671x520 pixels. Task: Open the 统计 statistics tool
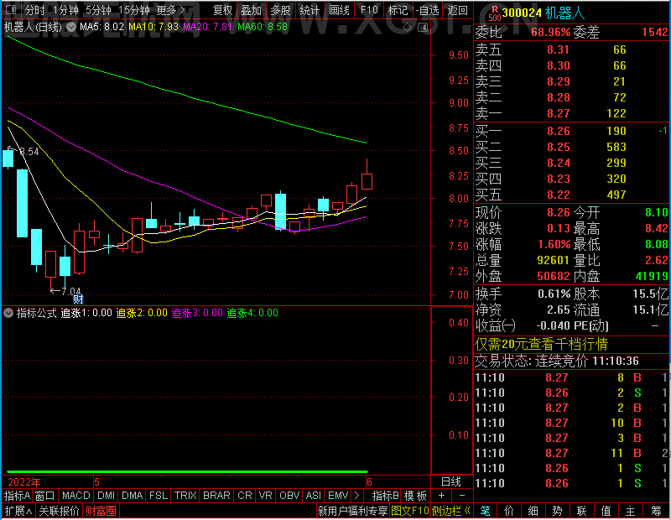point(309,10)
